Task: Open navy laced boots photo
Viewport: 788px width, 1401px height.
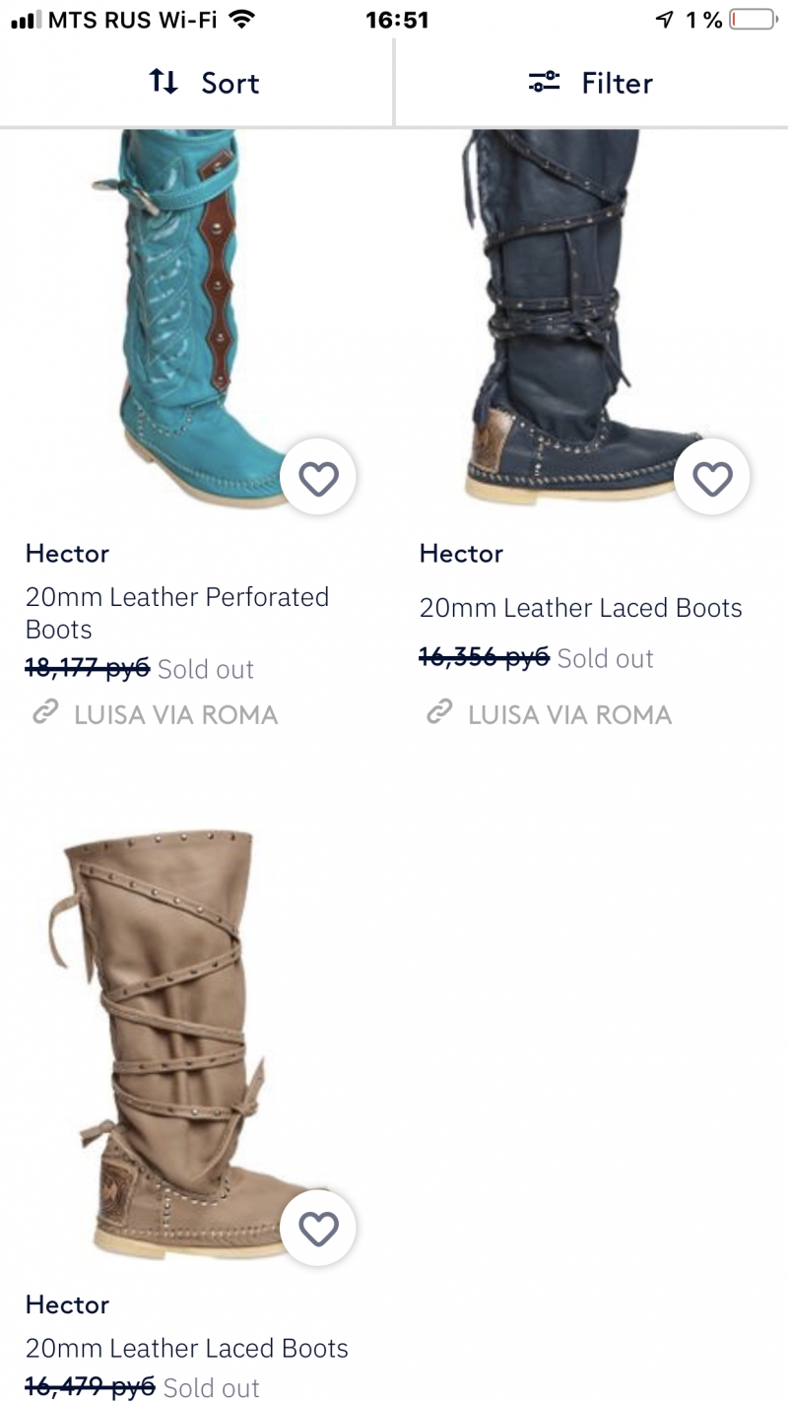Action: [x=579, y=315]
